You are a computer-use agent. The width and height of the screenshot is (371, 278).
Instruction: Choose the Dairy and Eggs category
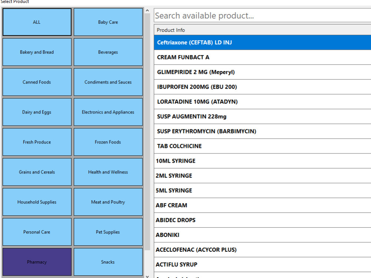[37, 112]
